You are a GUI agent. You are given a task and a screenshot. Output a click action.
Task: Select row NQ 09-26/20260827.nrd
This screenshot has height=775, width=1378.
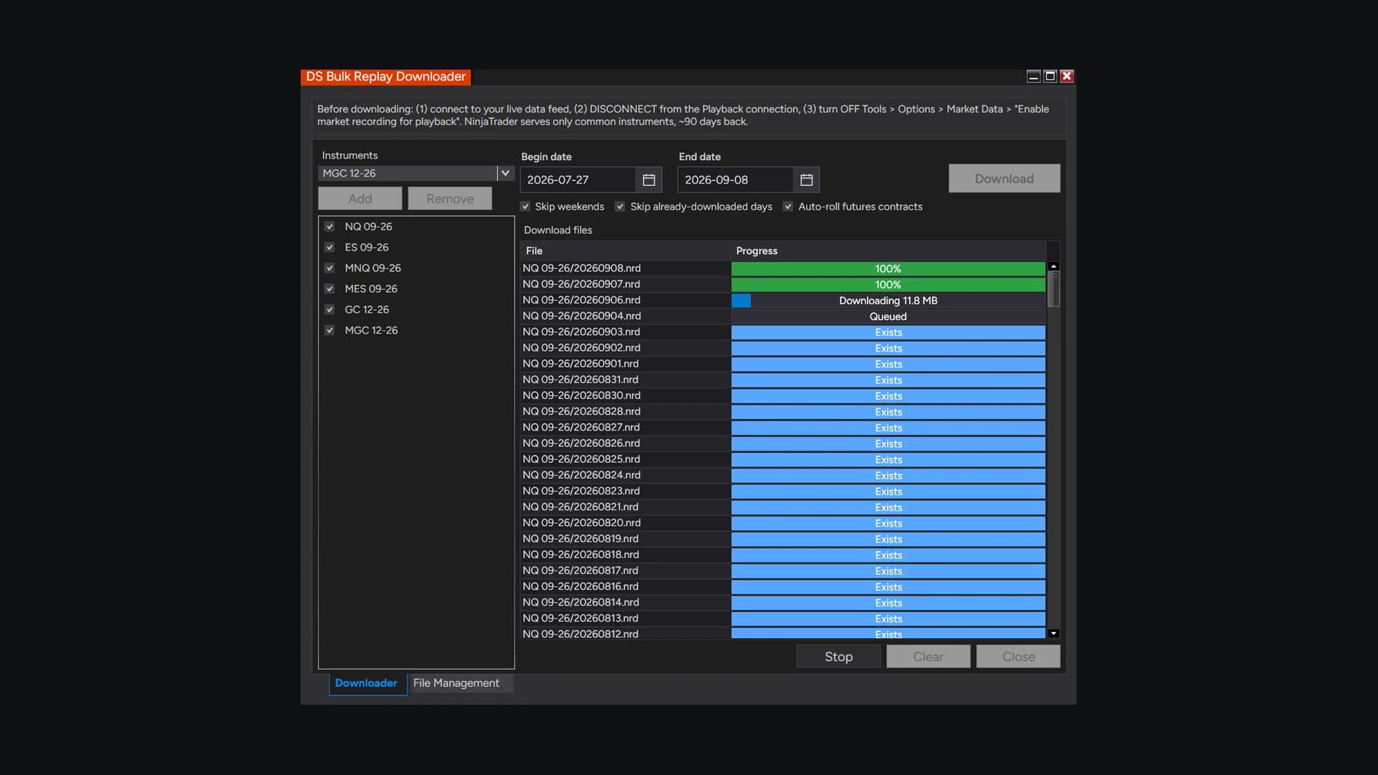[x=783, y=427]
